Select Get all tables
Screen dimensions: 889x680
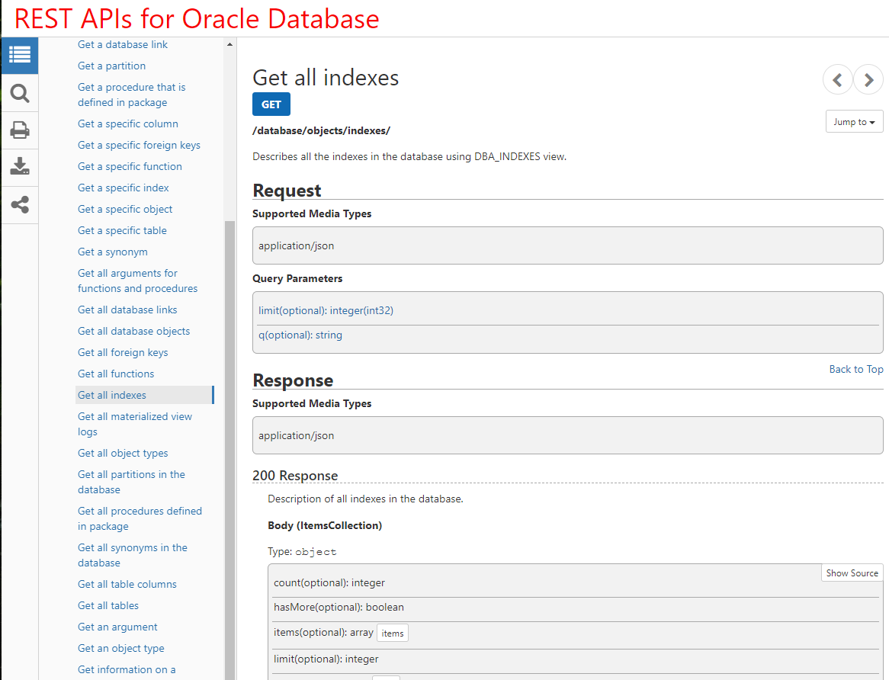(x=108, y=605)
